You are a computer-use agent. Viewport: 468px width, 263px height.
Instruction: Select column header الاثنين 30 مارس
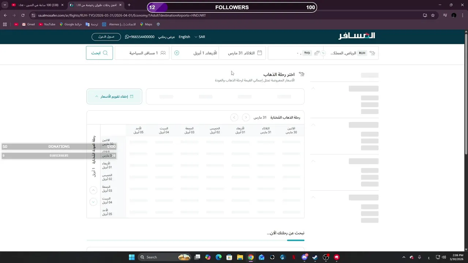click(x=291, y=130)
